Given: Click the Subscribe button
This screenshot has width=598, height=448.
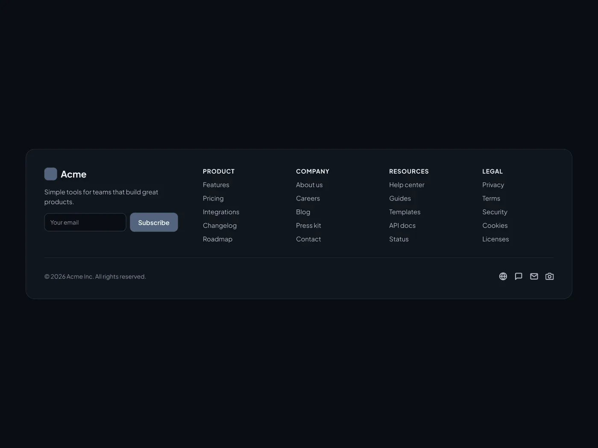Looking at the screenshot, I should [x=154, y=222].
